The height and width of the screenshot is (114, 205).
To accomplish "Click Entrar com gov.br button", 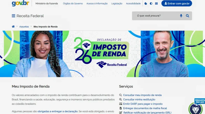I will (x=177, y=3).
